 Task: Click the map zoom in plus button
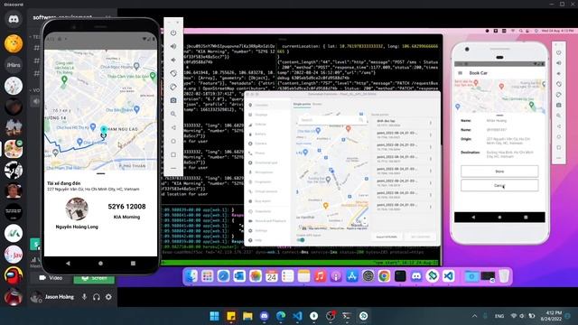pos(365,218)
